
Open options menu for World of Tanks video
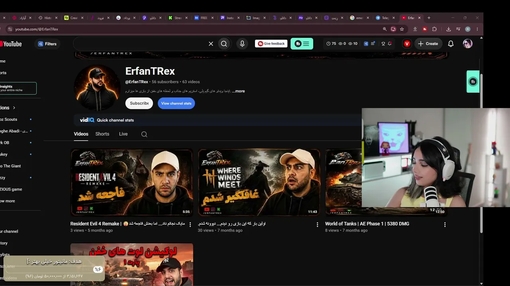click(x=445, y=224)
